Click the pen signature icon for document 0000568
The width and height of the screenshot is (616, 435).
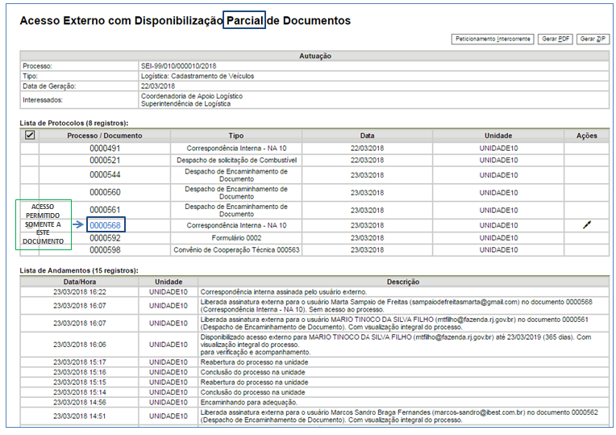click(586, 225)
